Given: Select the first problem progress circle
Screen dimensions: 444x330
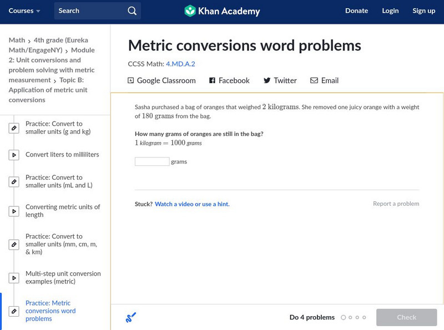Looking at the screenshot, I should 344,318.
